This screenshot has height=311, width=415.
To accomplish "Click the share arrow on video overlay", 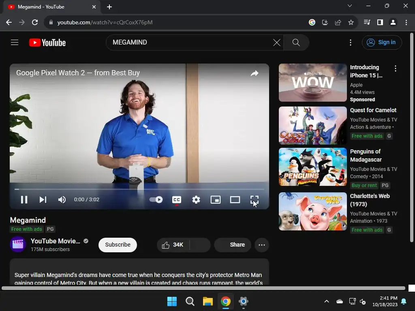I will 255,73.
